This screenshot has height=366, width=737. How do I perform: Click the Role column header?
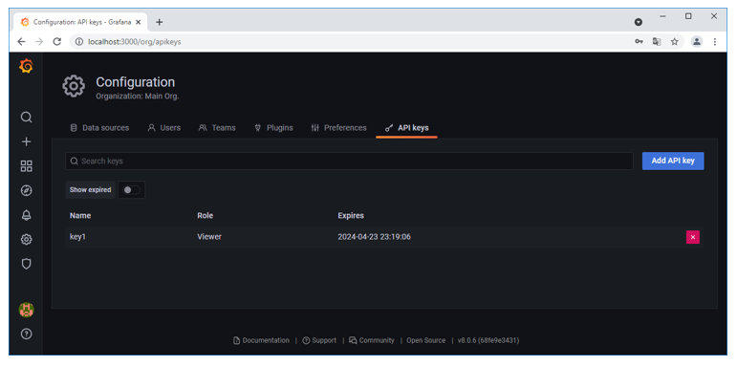click(205, 216)
